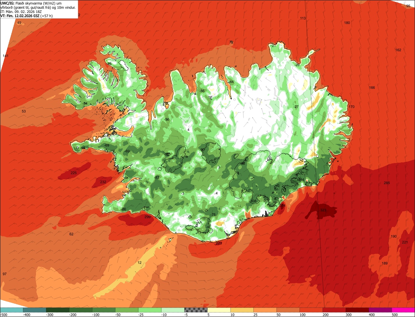Click the map value 72 north of Iceland
This screenshot has height=317, width=415.
(231, 42)
